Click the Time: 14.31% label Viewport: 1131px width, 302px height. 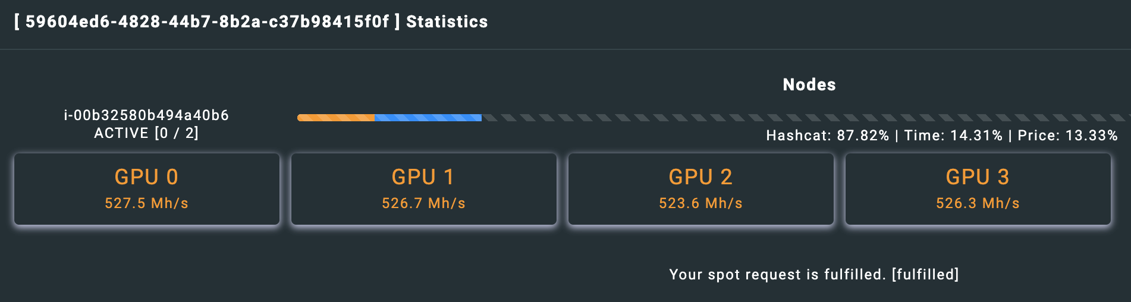click(953, 136)
